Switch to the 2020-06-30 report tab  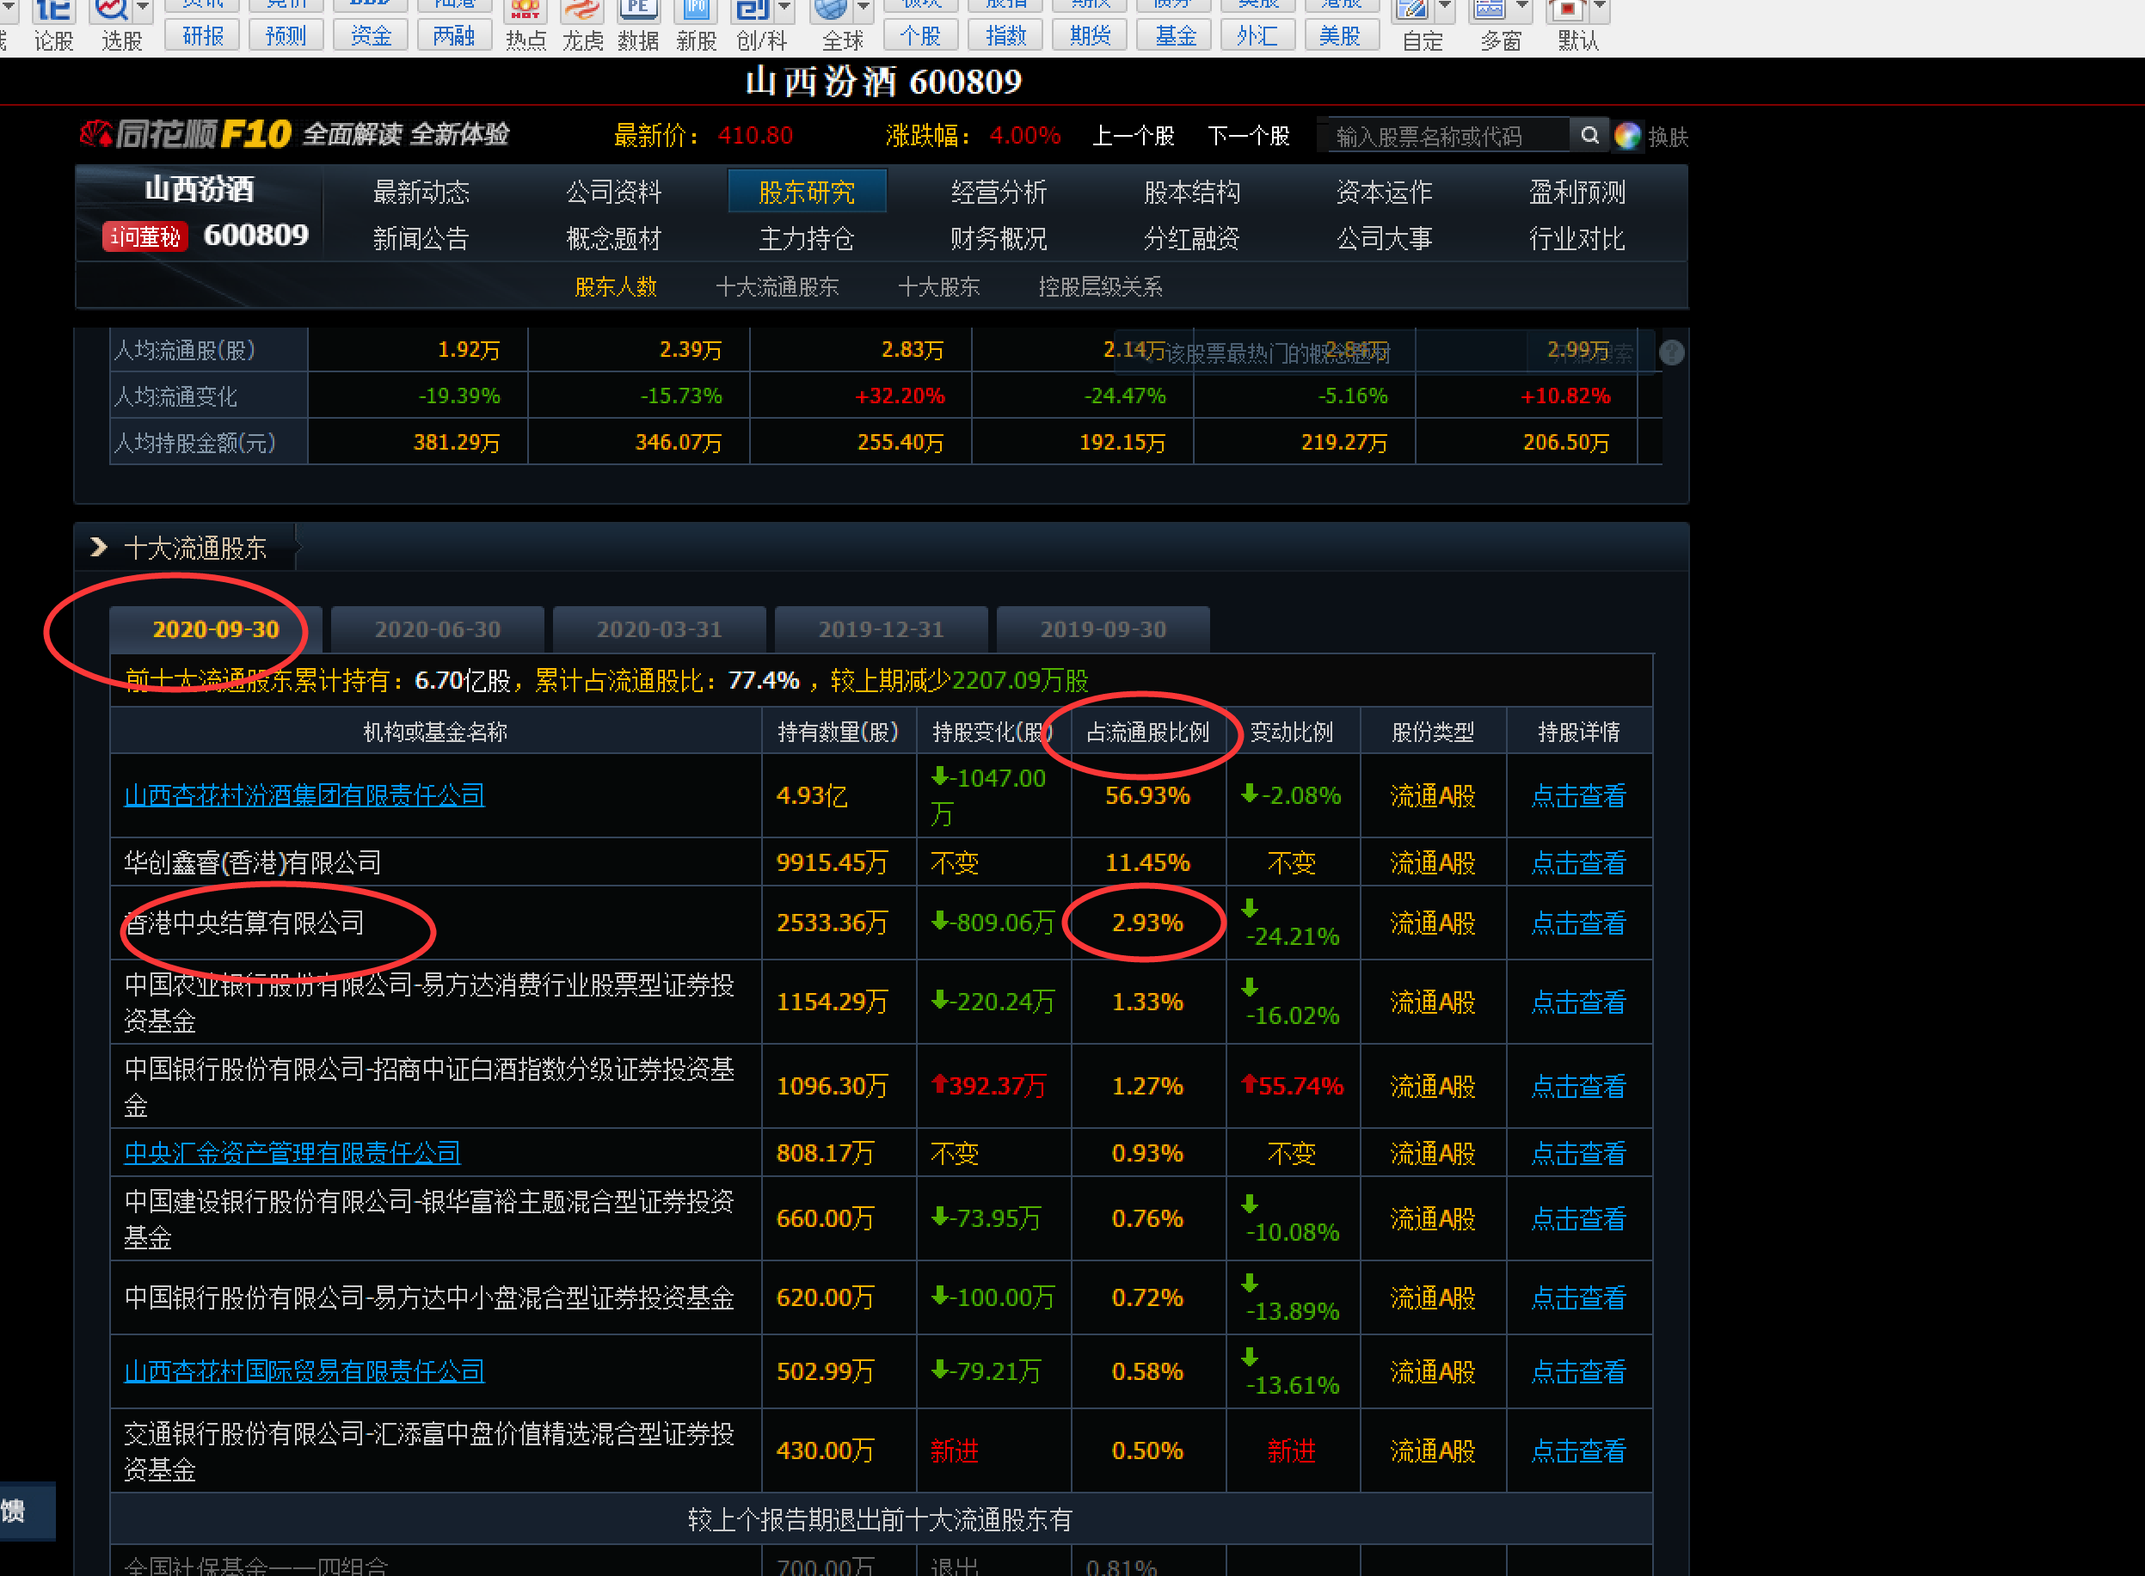click(437, 629)
